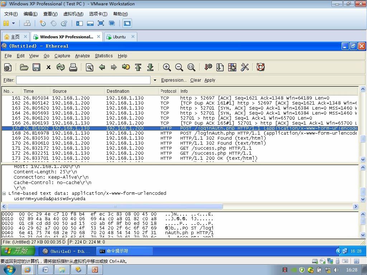
Task: Click the horizontal scrollbar in packet details
Action: pyautogui.click(x=115, y=206)
